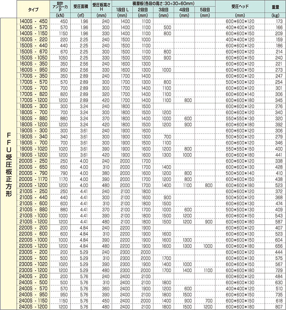
Task: Click the (kN) unit label
Action: click(60, 15)
